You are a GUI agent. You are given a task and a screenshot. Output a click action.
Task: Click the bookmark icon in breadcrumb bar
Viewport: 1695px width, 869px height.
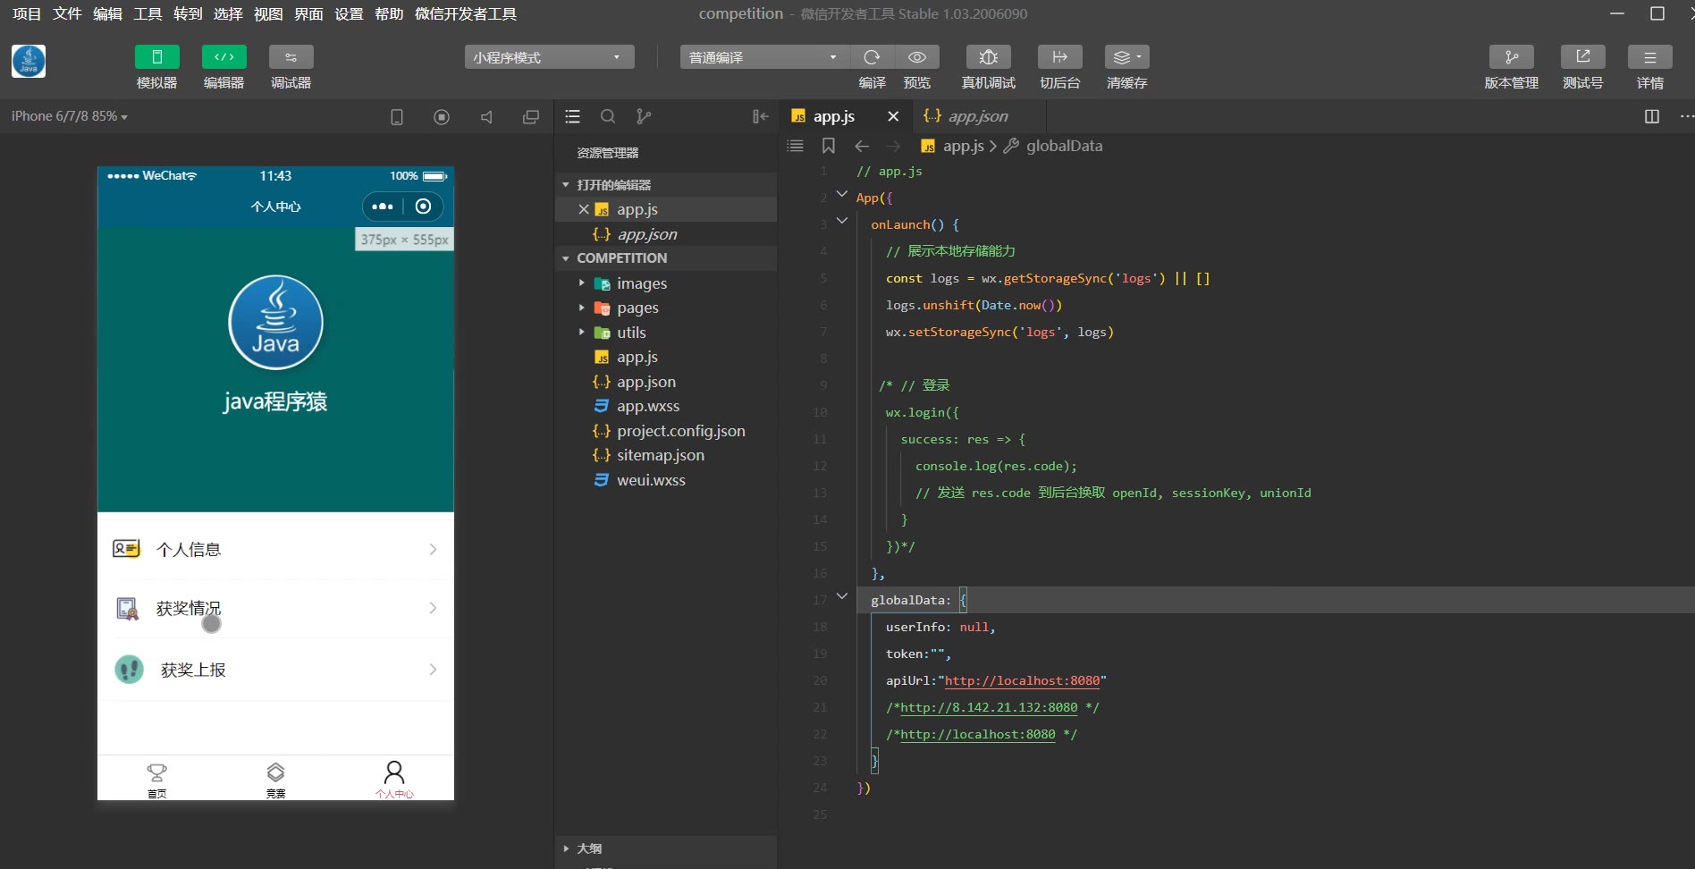[829, 146]
